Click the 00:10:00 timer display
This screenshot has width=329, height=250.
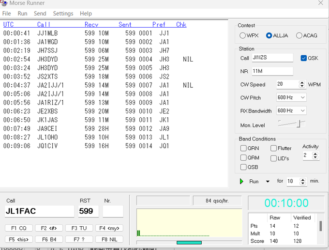point(286,203)
